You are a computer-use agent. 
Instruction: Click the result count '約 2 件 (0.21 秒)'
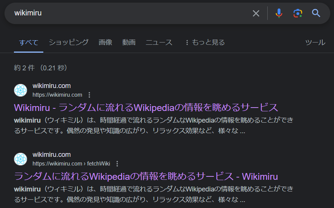[41, 68]
